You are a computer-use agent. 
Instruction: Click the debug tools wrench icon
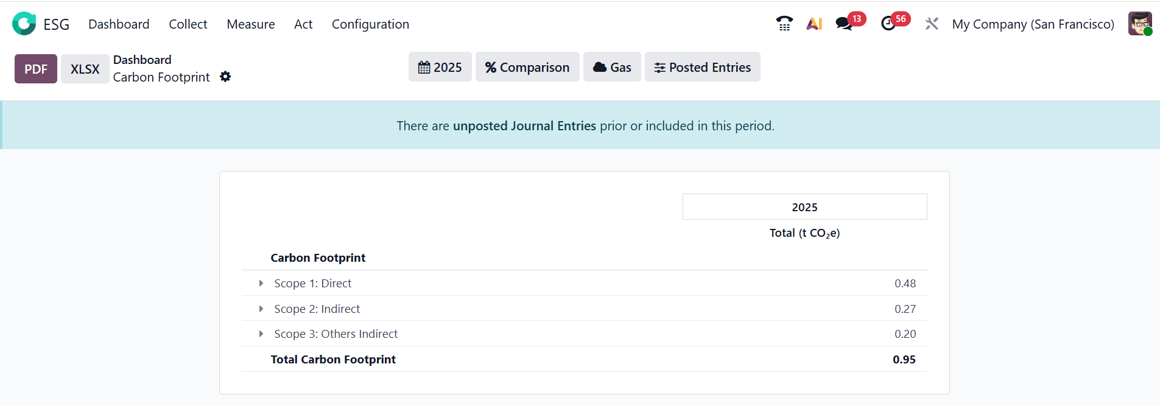pos(932,24)
